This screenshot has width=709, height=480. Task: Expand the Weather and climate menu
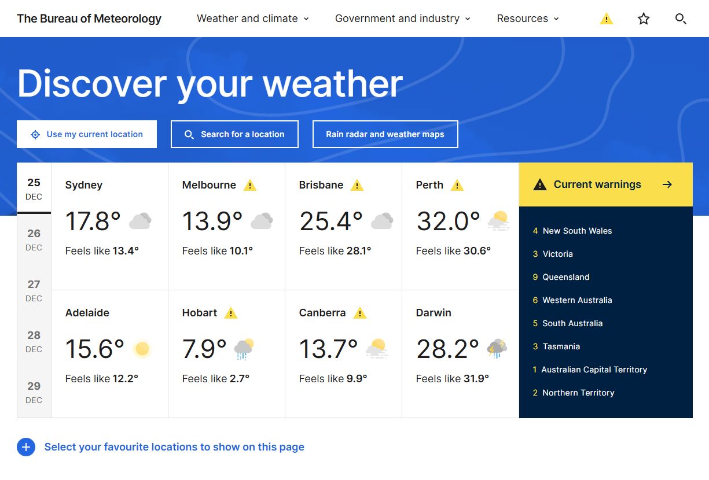(253, 19)
